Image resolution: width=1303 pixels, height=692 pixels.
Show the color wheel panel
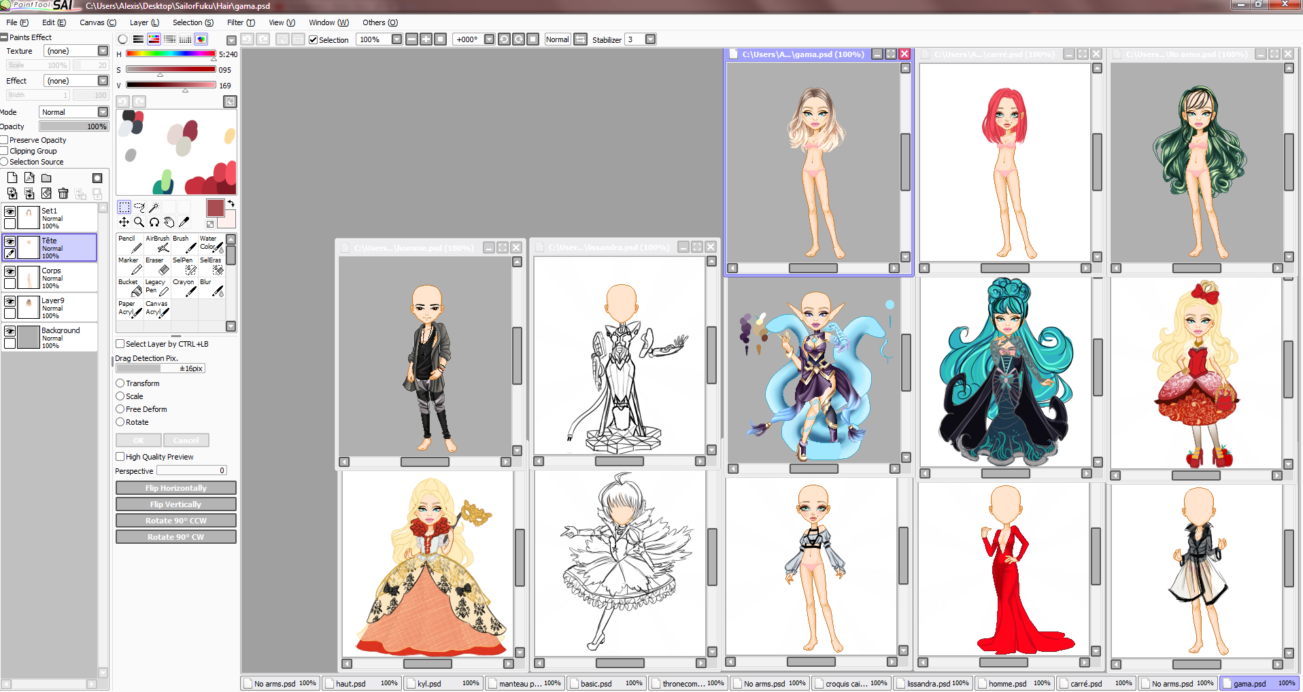coord(122,39)
